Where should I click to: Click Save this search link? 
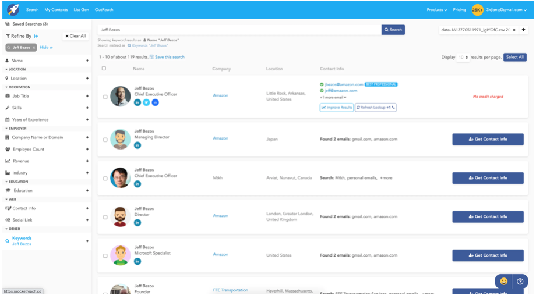[x=170, y=57]
